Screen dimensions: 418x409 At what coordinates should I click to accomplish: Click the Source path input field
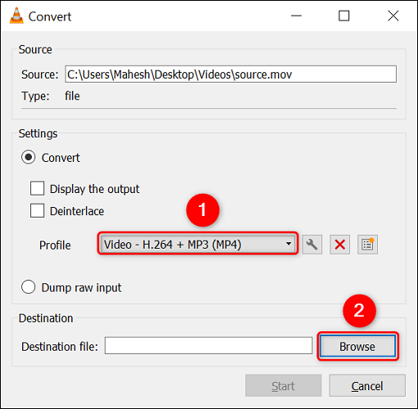click(231, 74)
